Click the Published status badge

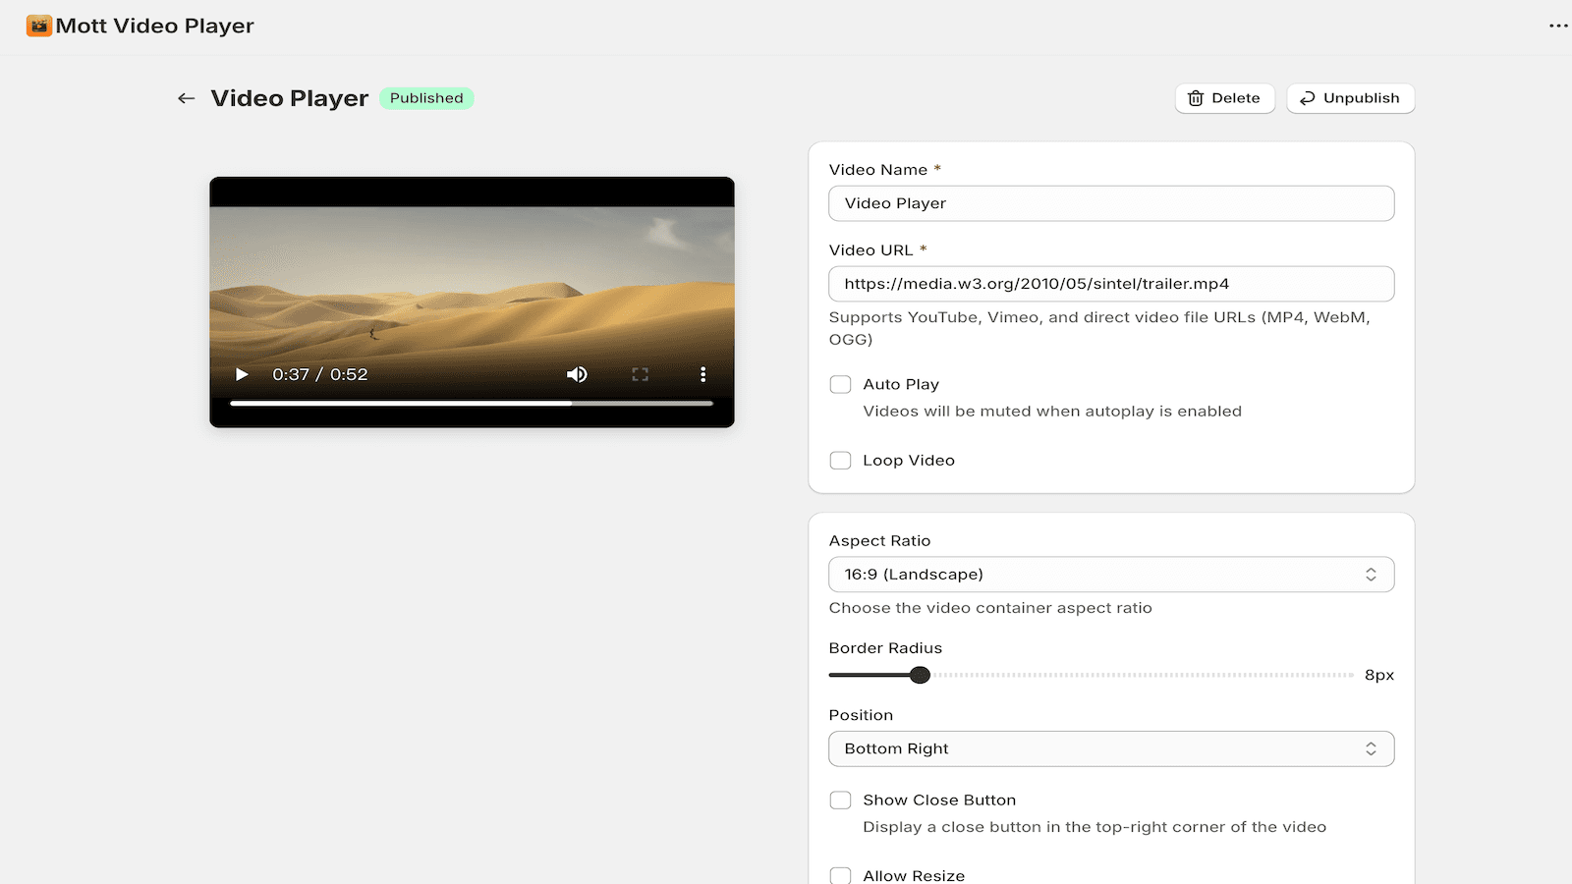[426, 98]
